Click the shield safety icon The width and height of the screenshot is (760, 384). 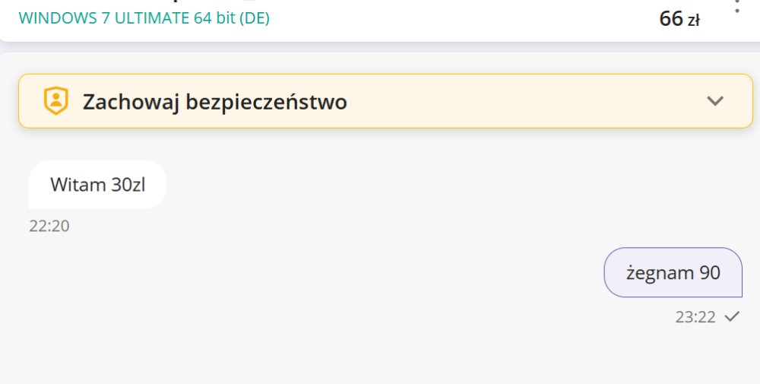point(56,101)
